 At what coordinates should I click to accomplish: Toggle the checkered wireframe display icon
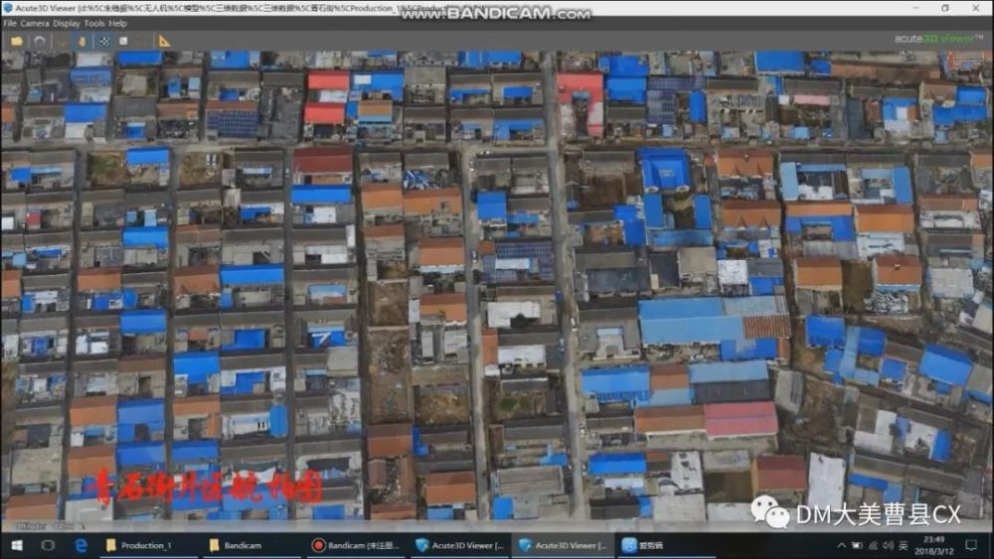pyautogui.click(x=104, y=41)
